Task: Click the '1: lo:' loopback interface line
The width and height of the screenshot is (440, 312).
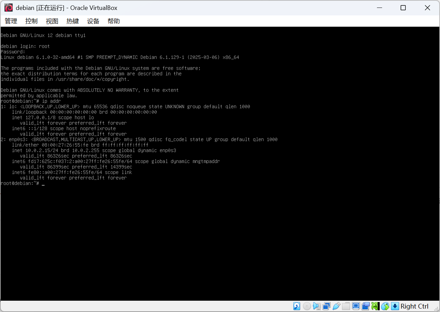Action: pyautogui.click(x=125, y=107)
